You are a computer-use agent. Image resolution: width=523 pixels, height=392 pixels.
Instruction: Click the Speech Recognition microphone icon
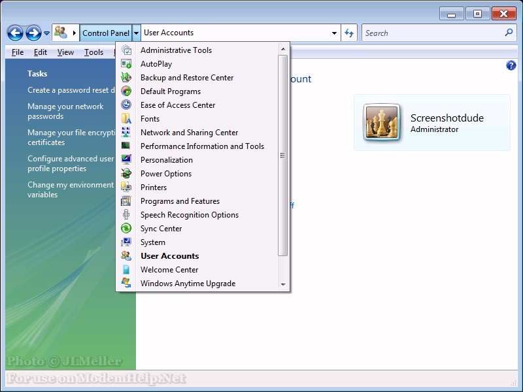126,214
